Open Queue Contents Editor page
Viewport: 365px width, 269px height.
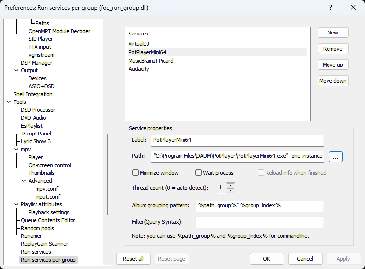click(48, 220)
